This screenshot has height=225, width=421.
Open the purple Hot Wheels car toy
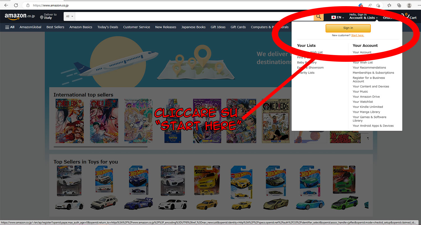pos(139,187)
